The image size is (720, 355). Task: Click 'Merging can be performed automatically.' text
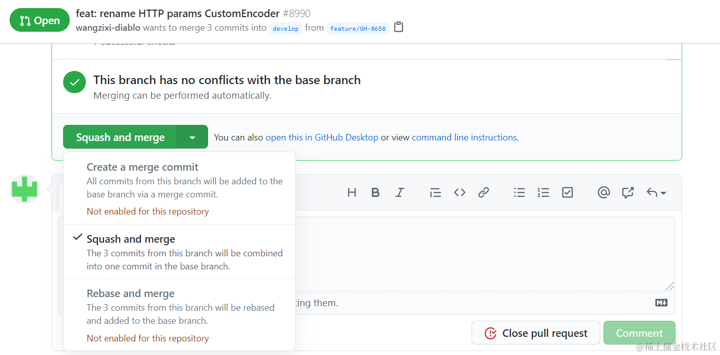pyautogui.click(x=182, y=95)
